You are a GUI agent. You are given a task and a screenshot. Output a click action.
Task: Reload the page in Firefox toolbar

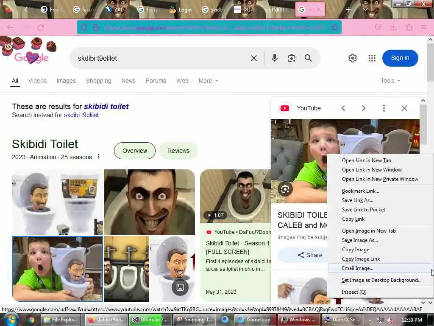coord(41,28)
